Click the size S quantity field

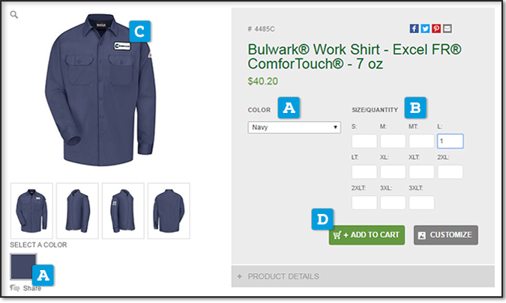click(364, 141)
